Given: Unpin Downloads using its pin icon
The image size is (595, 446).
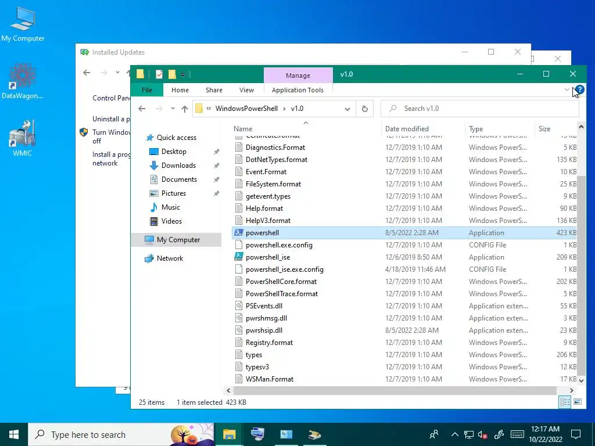Looking at the screenshot, I should (217, 166).
